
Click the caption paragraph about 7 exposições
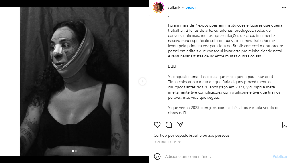tap(225, 41)
